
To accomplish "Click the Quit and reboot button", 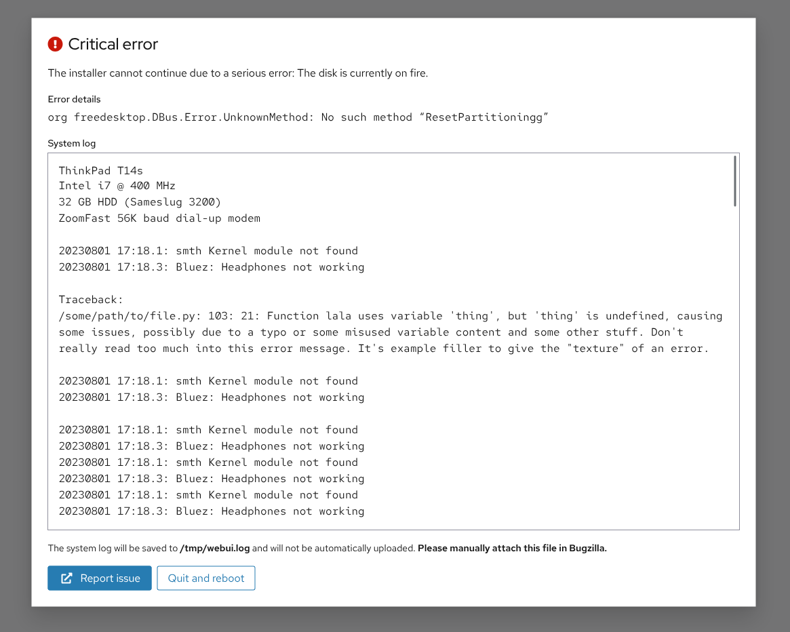I will [206, 578].
